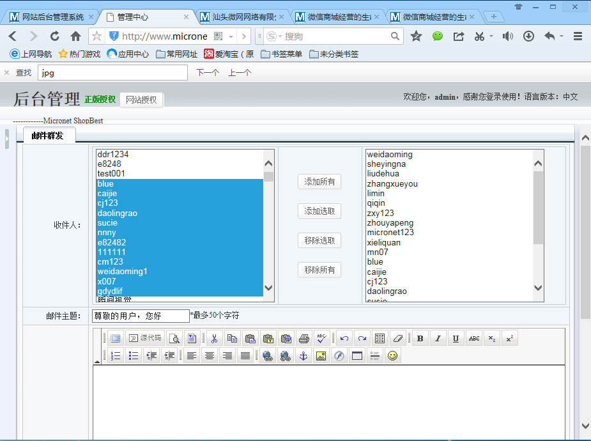The width and height of the screenshot is (591, 441).
Task: Click the find bar text field containing jpg
Action: tap(112, 72)
